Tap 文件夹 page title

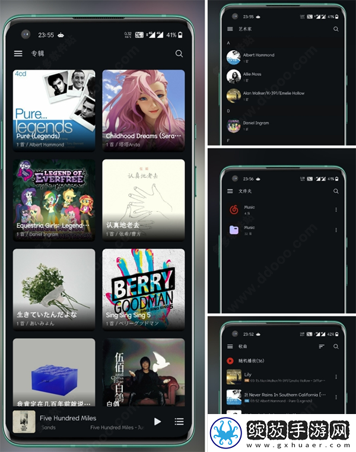(x=245, y=191)
